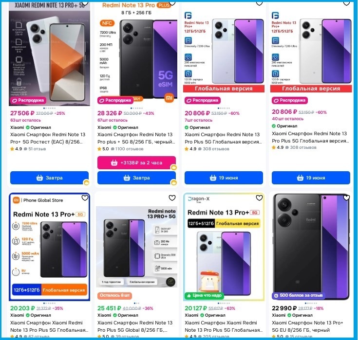Select image carousel dots under 20 203 ₽ listing image
Screen dimensions: 358x340
tap(49, 304)
